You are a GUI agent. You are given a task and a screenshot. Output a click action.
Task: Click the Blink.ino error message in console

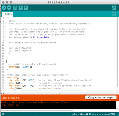35,102
